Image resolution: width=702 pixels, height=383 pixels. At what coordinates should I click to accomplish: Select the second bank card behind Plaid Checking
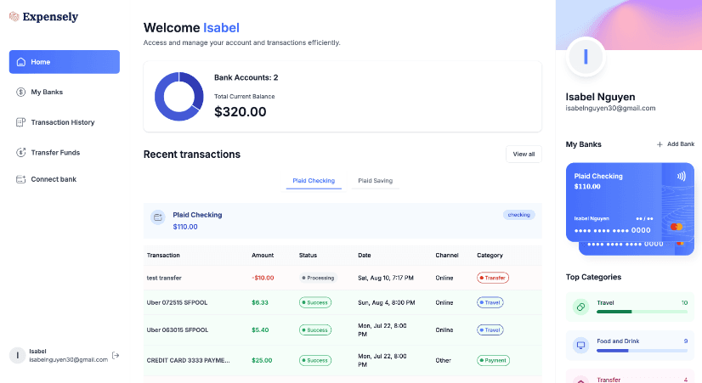pos(637,248)
